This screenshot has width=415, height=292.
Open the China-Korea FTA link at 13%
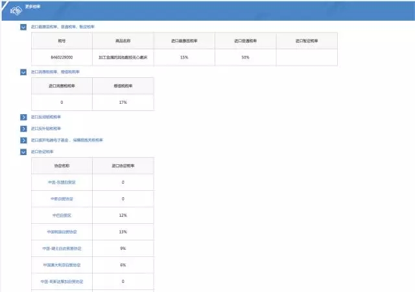62,232
